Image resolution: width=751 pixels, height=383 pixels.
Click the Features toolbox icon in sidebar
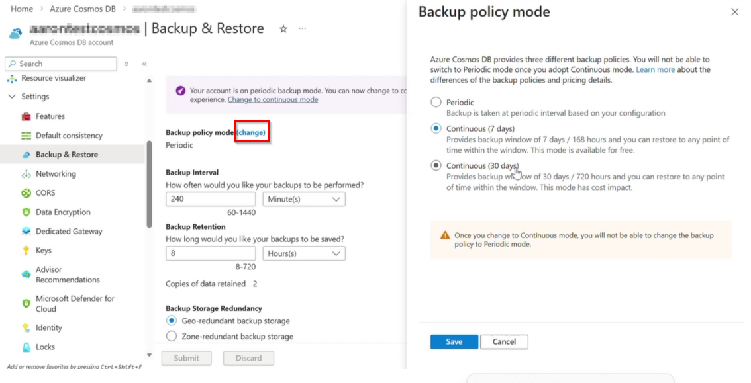(x=26, y=116)
